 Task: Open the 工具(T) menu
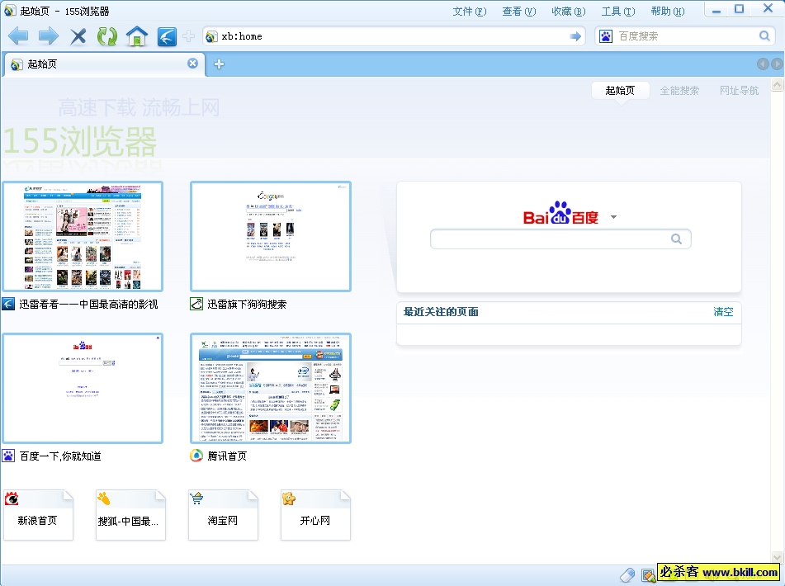(617, 12)
